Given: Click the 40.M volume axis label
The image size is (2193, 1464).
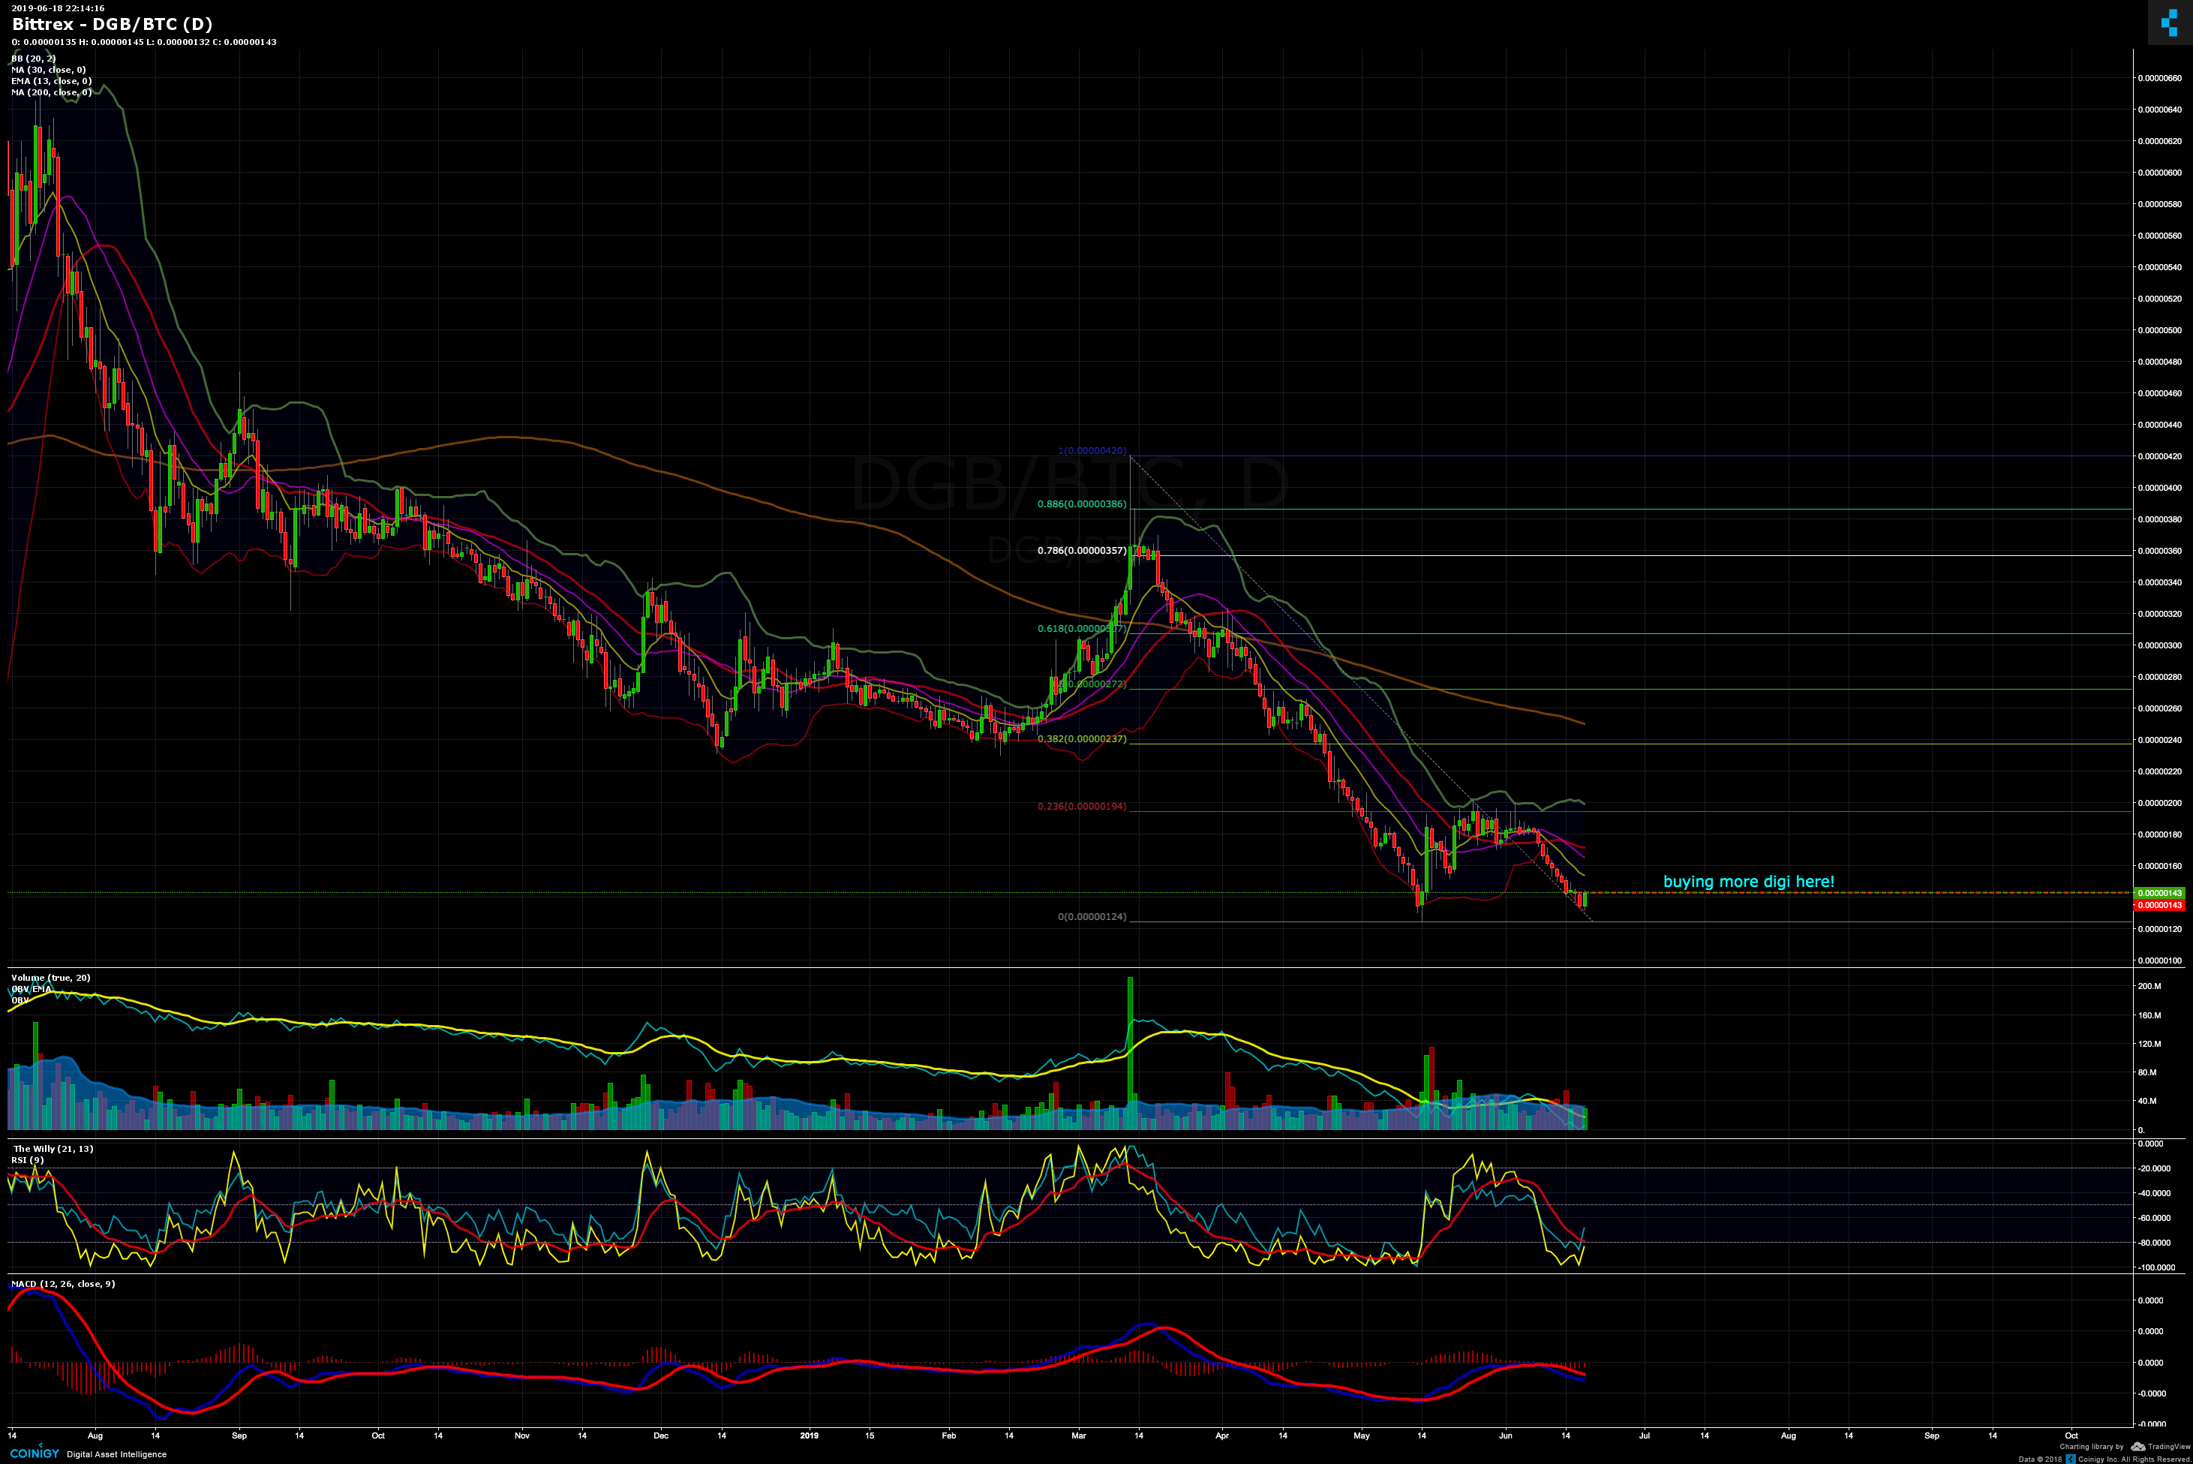Looking at the screenshot, I should point(2148,1102).
